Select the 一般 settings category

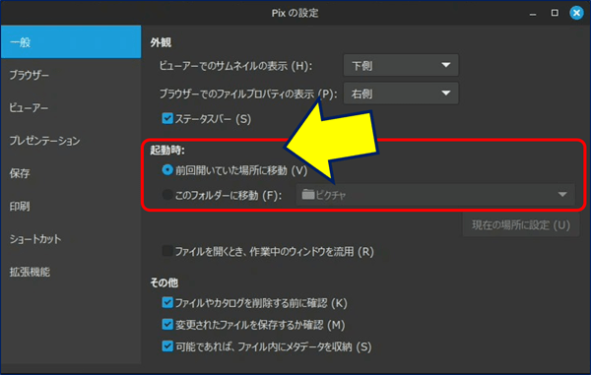click(x=71, y=42)
